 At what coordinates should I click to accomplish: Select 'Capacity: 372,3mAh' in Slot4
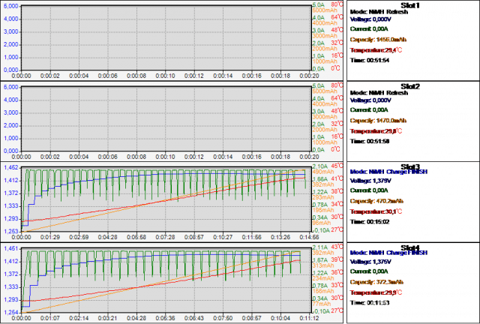[376, 282]
